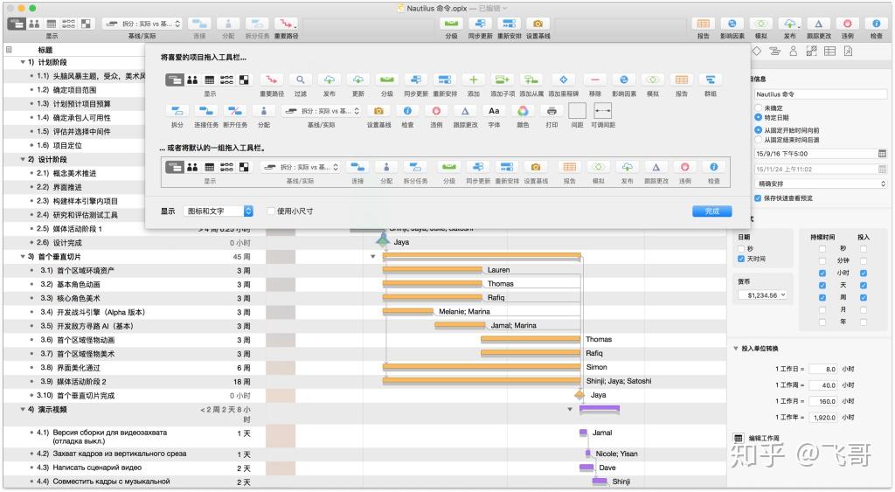Click the Gantt bar labeled Simon
Image resolution: width=895 pixels, height=492 pixels.
point(482,366)
